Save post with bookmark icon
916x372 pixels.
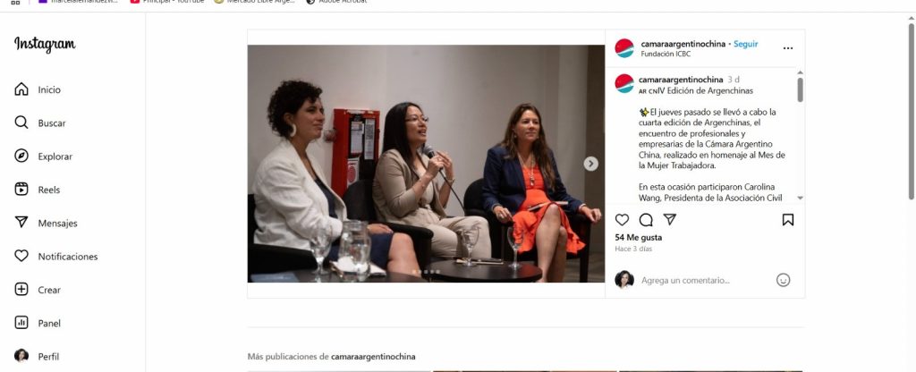coord(787,220)
